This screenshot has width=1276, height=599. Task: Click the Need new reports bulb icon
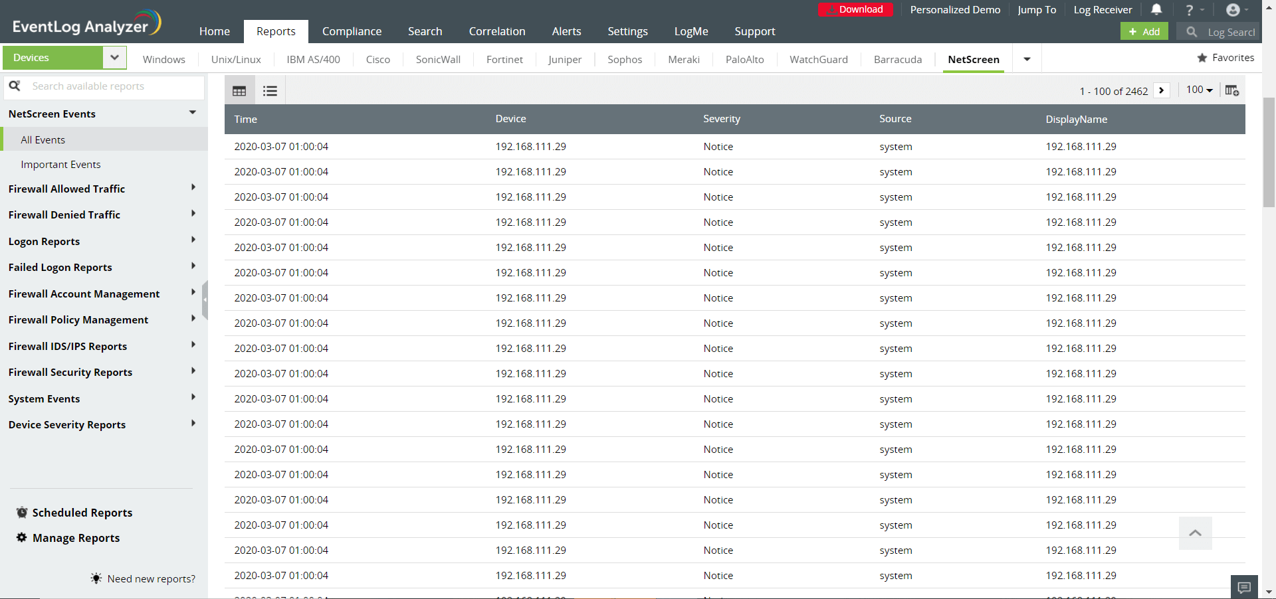96,578
